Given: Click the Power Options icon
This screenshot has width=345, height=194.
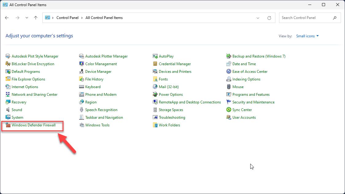Looking at the screenshot, I should 155,95.
